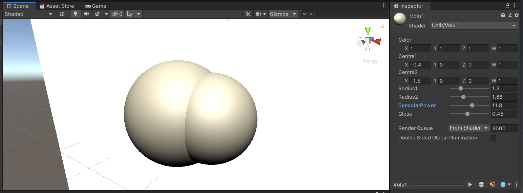Toggle Persp projection label under the gizmo
This screenshot has height=193, width=523.
pos(370,61)
